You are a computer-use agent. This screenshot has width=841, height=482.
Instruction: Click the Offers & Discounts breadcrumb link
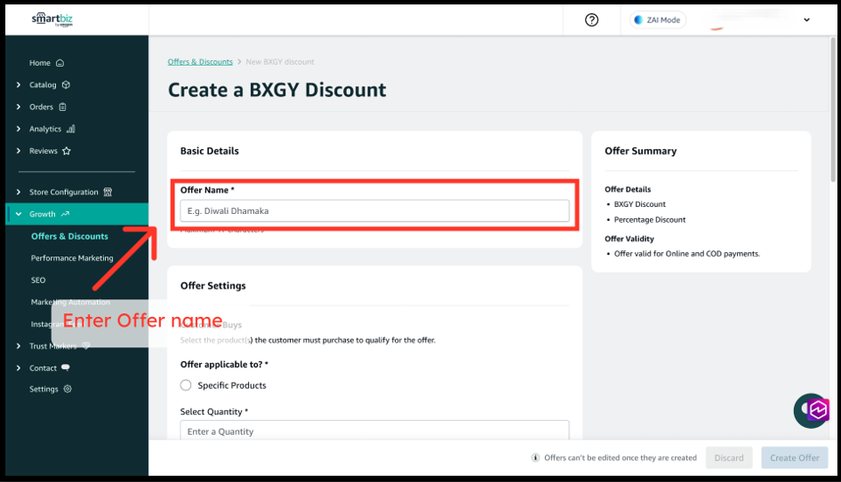[200, 62]
